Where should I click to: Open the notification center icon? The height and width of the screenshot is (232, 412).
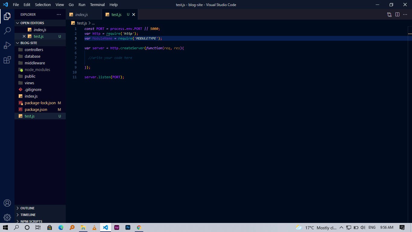[402, 227]
